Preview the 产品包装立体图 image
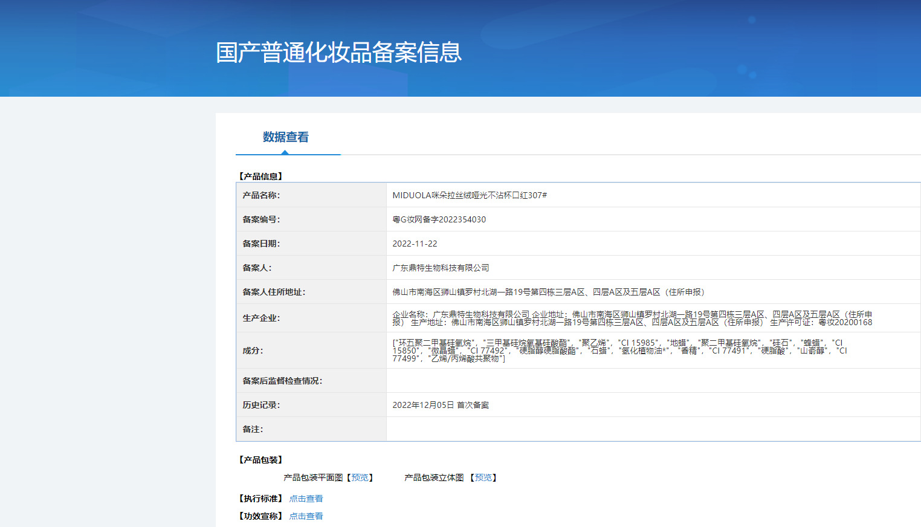The height and width of the screenshot is (527, 921). (x=483, y=477)
